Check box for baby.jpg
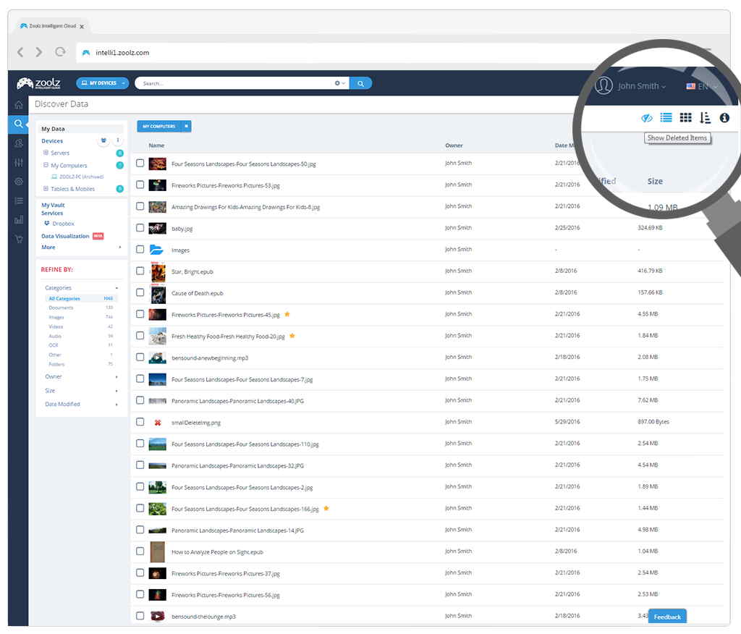The width and height of the screenshot is (741, 634). (140, 228)
